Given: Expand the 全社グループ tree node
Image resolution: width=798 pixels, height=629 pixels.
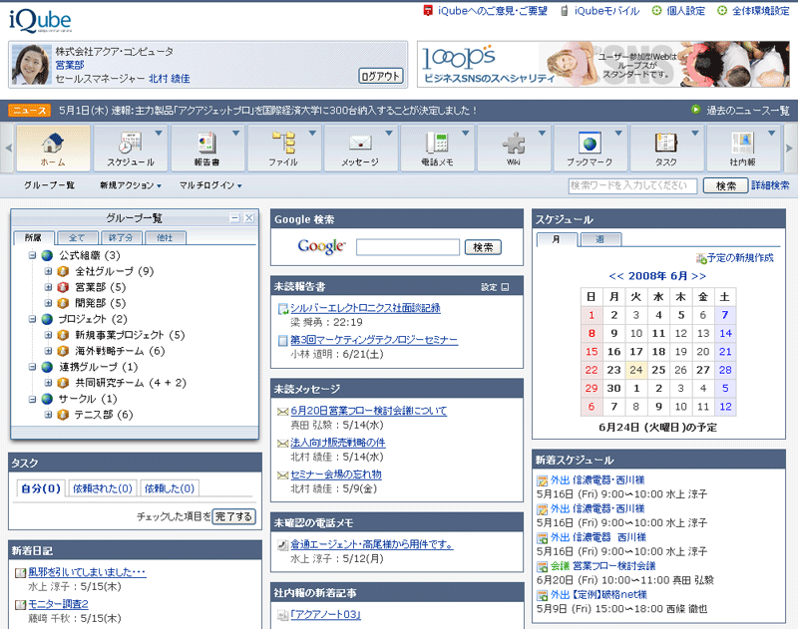Looking at the screenshot, I should (x=48, y=271).
